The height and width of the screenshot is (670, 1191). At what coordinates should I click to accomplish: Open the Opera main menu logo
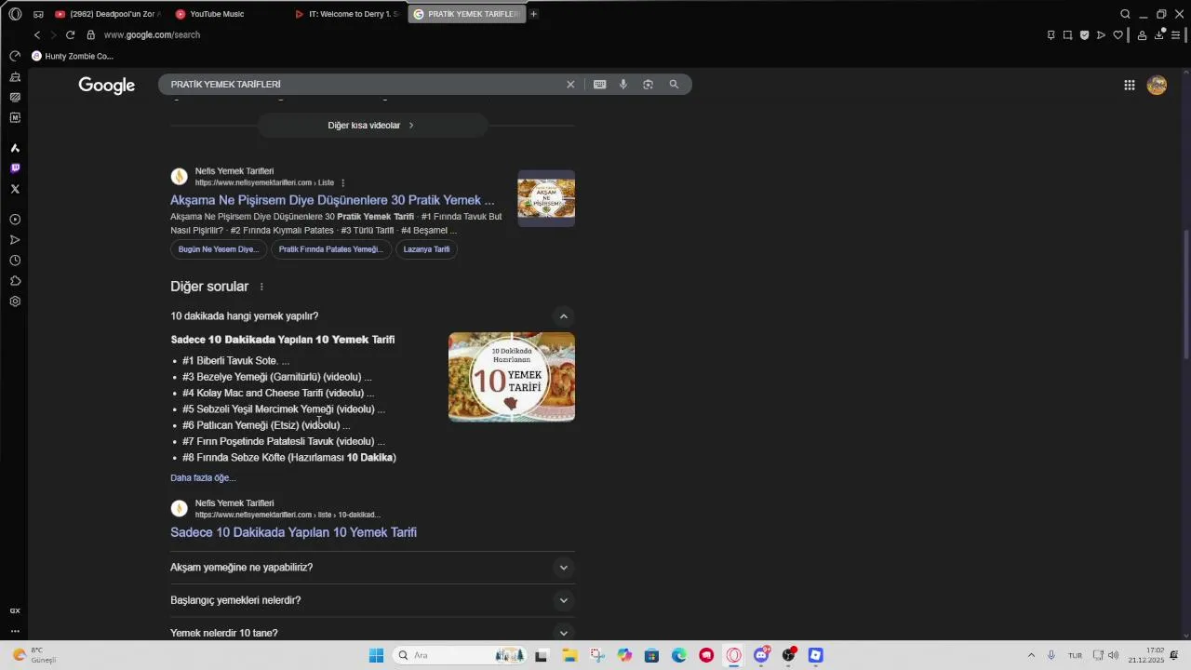(x=15, y=14)
